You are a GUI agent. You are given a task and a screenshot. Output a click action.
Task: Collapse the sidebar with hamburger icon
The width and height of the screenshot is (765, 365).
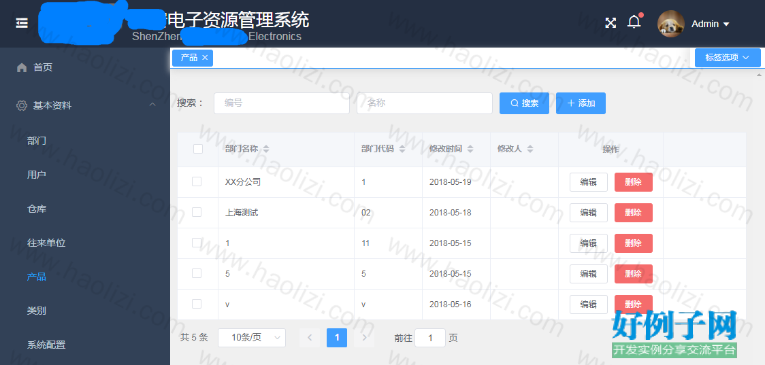click(22, 23)
